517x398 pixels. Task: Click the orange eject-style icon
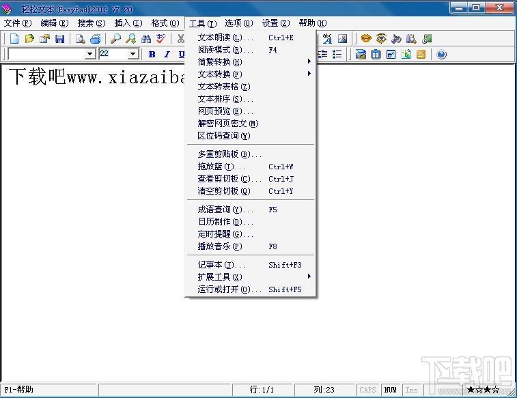(x=421, y=55)
